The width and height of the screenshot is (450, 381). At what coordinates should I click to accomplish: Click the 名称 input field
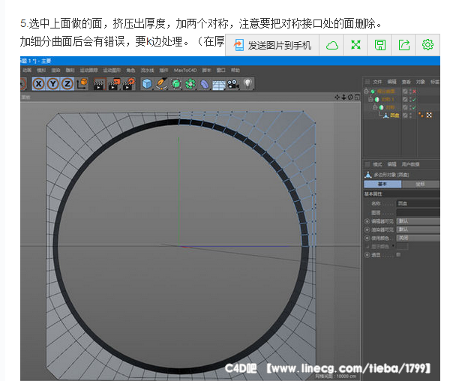point(418,203)
